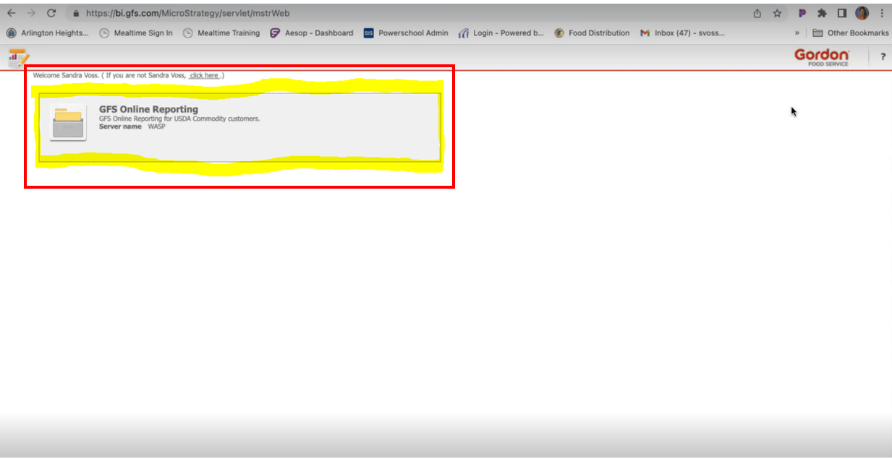Click the "Server name WASP" text
Image resolution: width=892 pixels, height=459 pixels.
click(x=132, y=126)
